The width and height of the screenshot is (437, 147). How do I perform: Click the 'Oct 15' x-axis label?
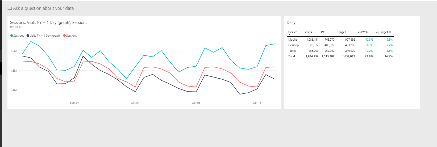(257, 103)
